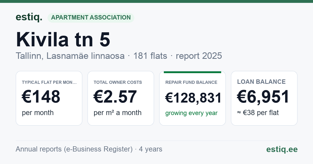Click the €128,831 value

pos(193,98)
